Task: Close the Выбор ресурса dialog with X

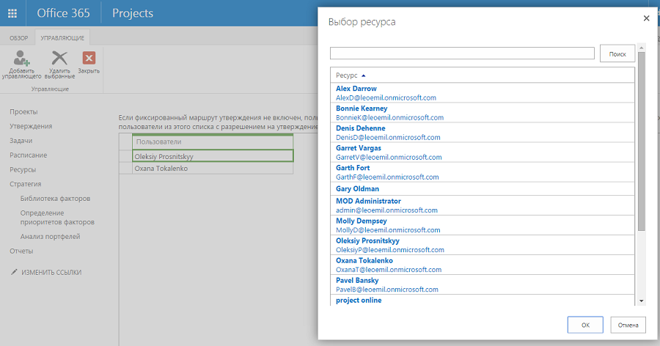Action: [646, 18]
